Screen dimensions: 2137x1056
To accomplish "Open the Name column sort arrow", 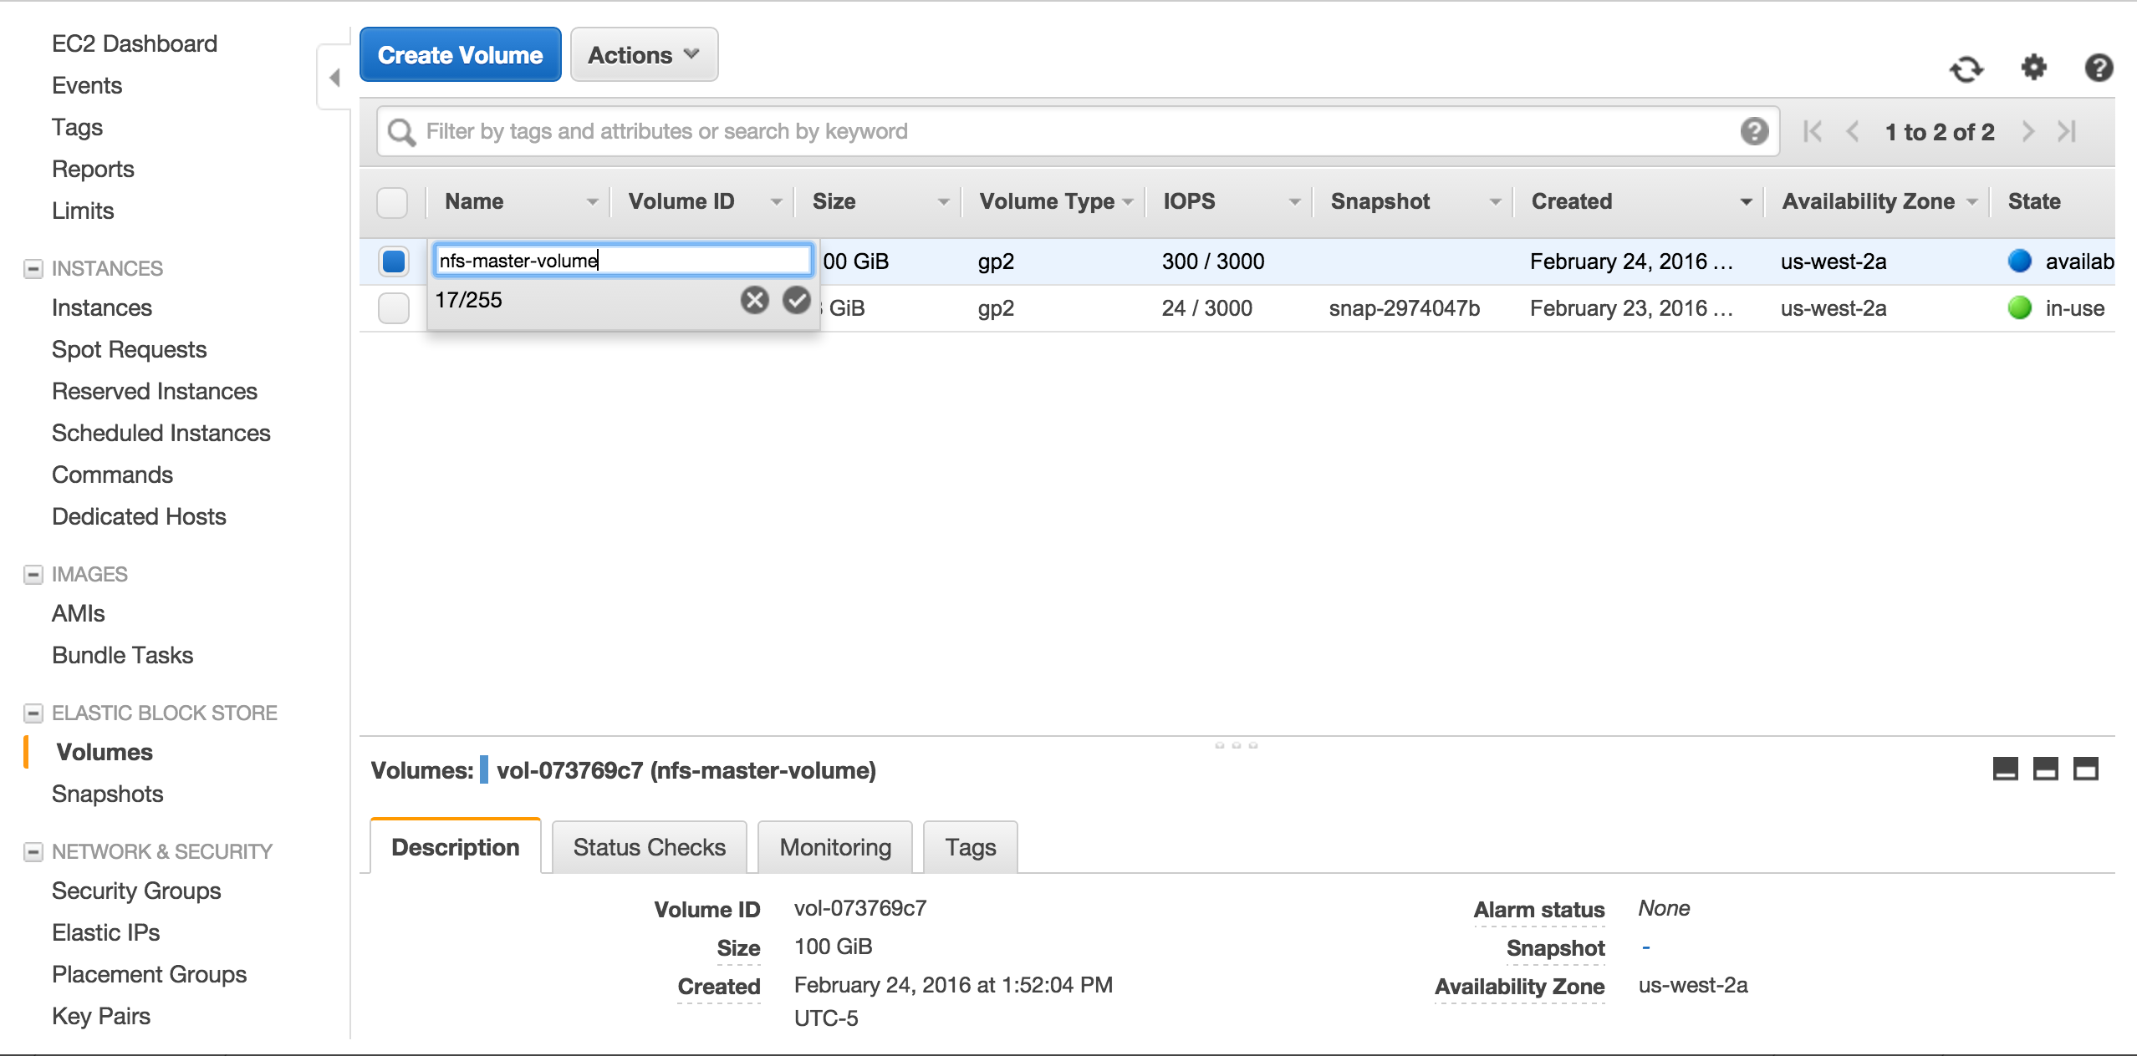I will (x=592, y=202).
